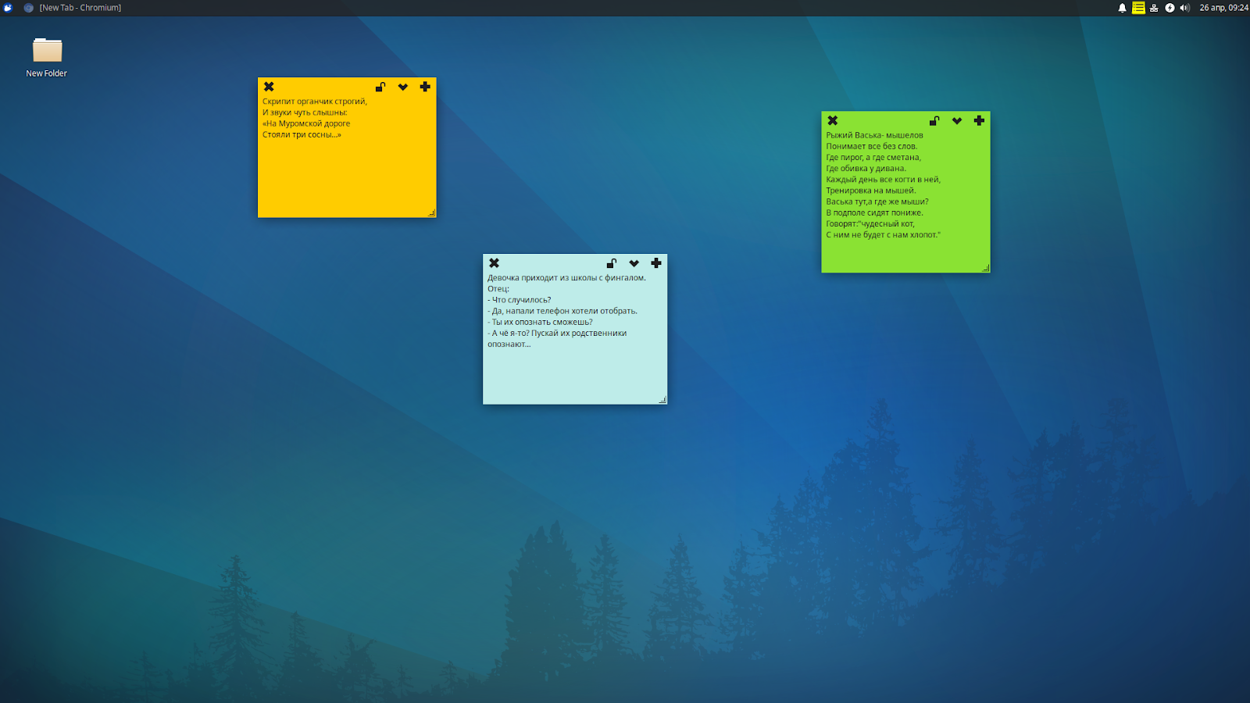Lock the green cat poem note
The height and width of the screenshot is (703, 1250).
click(934, 120)
